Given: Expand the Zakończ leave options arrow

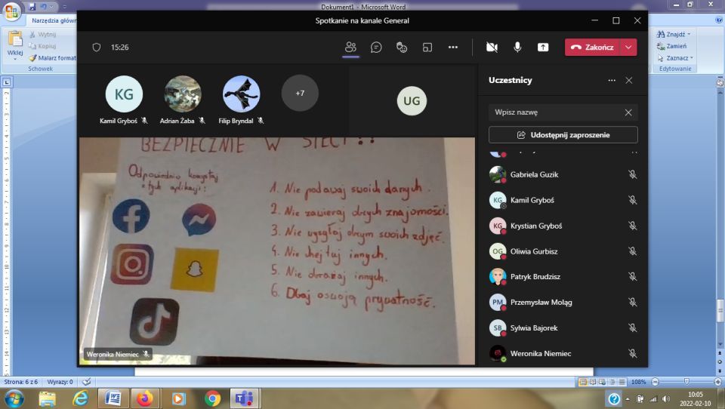Looking at the screenshot, I should pyautogui.click(x=628, y=47).
